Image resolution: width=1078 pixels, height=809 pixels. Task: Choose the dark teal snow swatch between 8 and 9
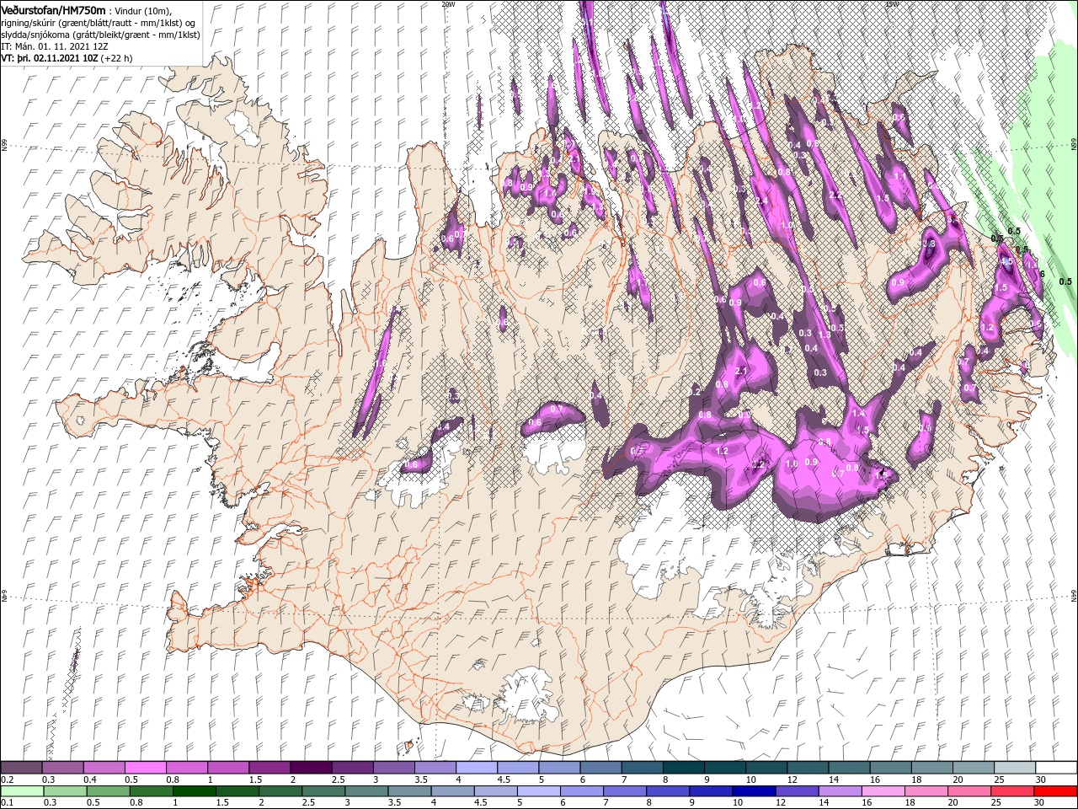(x=683, y=768)
